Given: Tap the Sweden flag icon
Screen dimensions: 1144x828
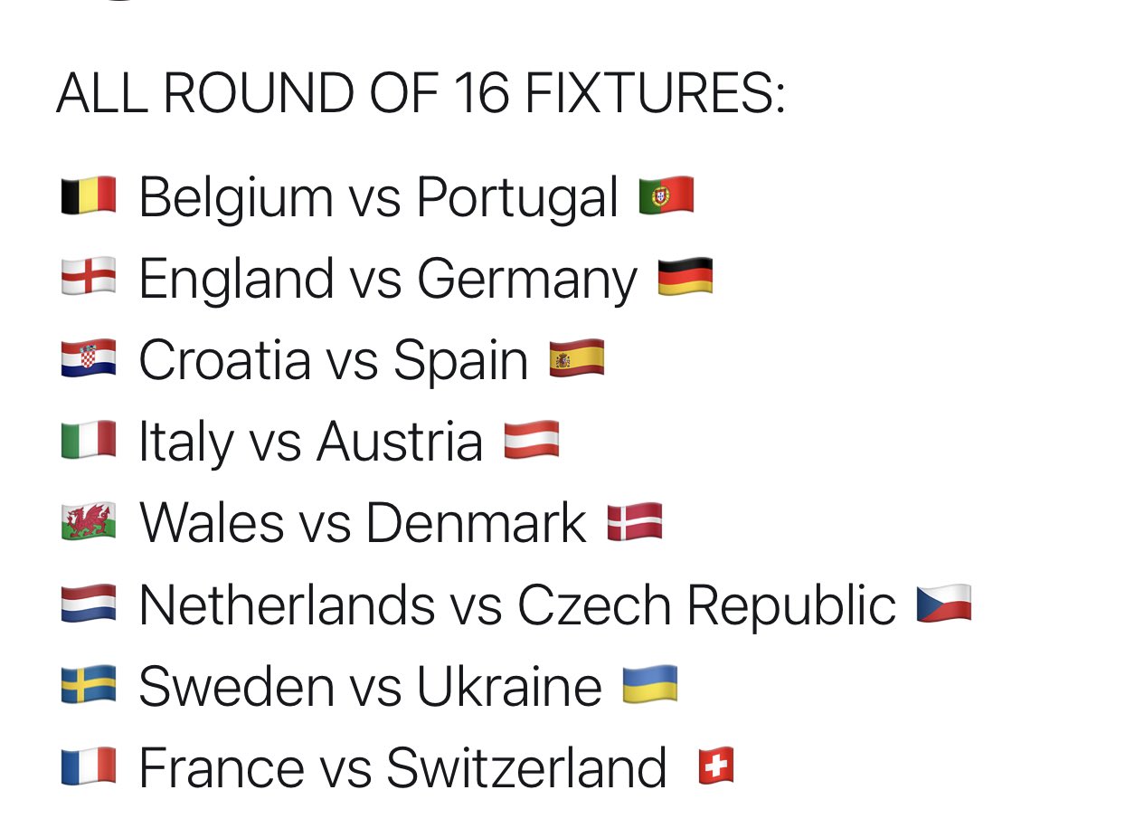Looking at the screenshot, I should coord(89,685).
